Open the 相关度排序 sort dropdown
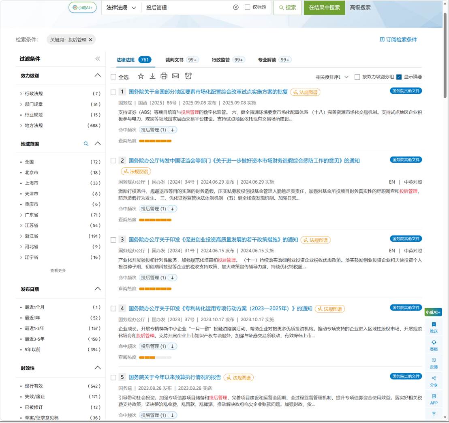Viewport: 449px width, 423px height. (332, 77)
